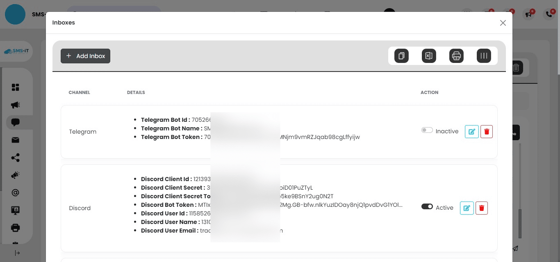Edit the Telegram inbox
Image resolution: width=560 pixels, height=262 pixels.
point(471,131)
